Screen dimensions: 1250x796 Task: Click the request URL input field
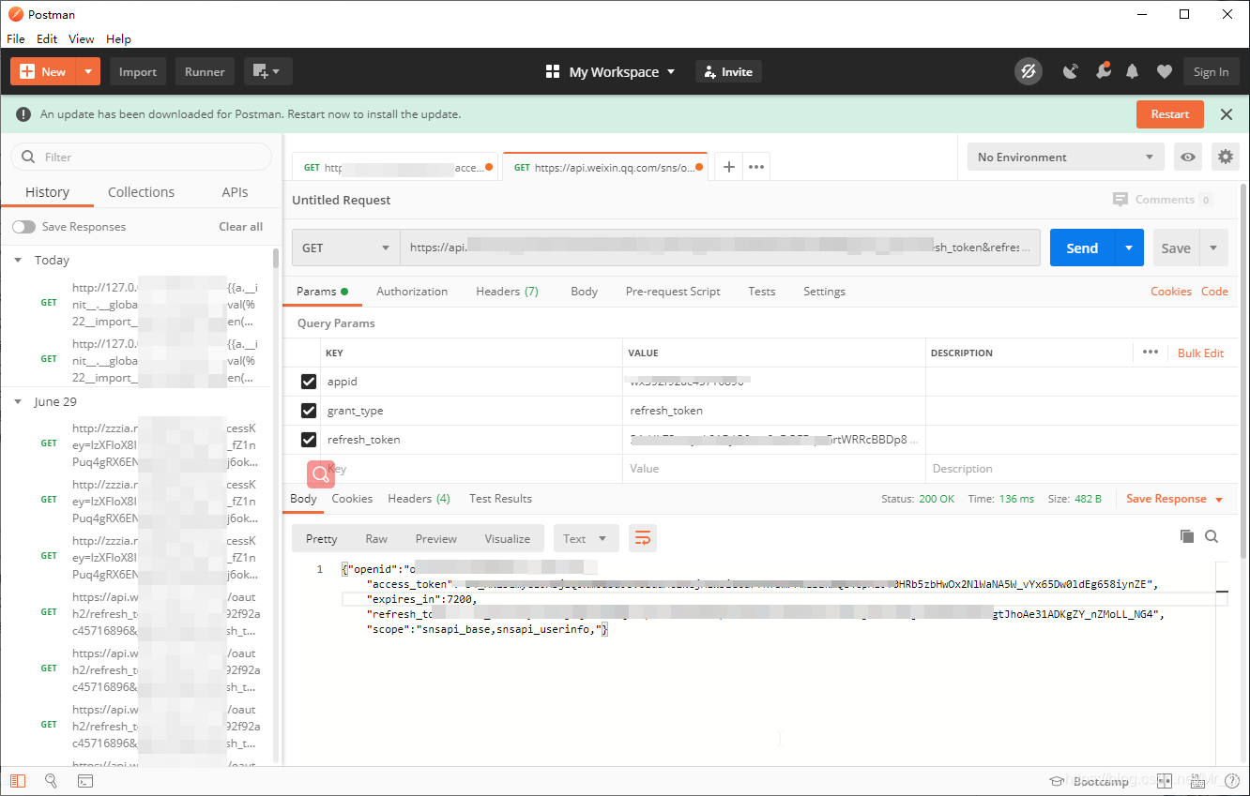click(x=720, y=248)
